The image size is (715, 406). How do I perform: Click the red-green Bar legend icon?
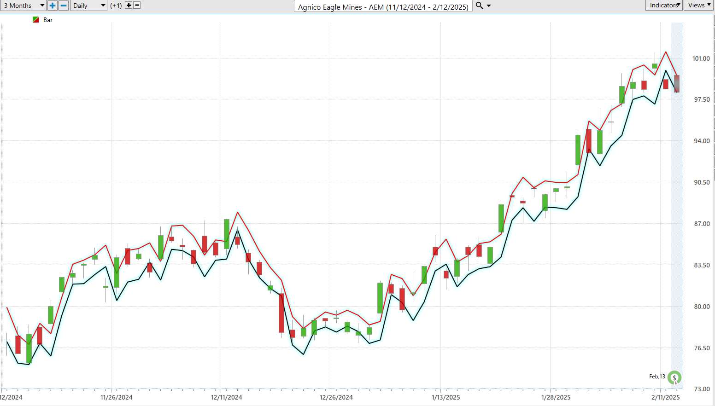pyautogui.click(x=36, y=20)
